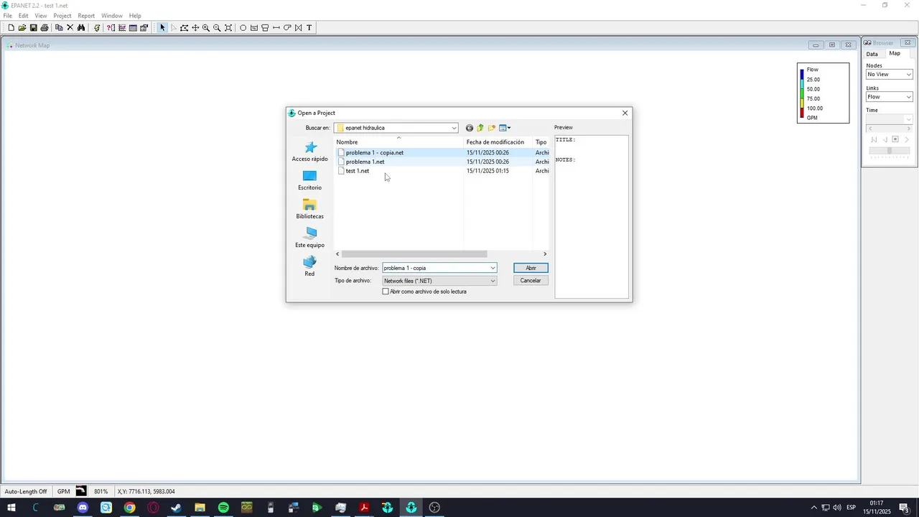Screen dimensions: 919x517
Task: Select the Add Tank tool
Action: (x=265, y=28)
